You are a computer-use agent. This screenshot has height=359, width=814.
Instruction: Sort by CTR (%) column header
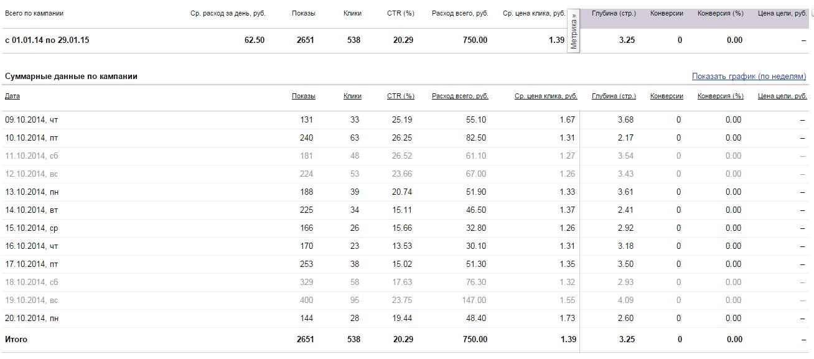pyautogui.click(x=400, y=96)
